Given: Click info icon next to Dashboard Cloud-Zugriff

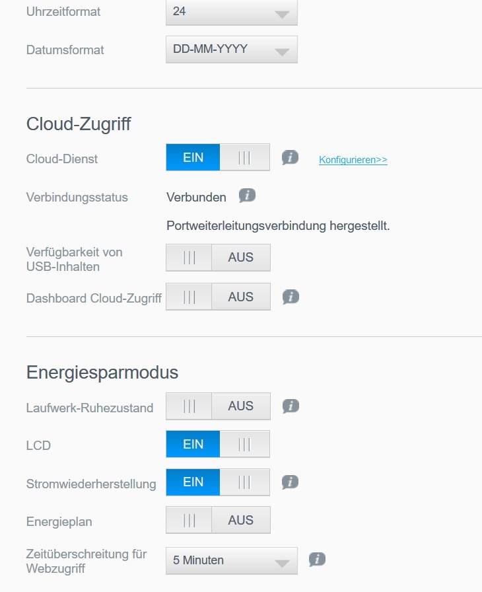Looking at the screenshot, I should click(x=290, y=297).
